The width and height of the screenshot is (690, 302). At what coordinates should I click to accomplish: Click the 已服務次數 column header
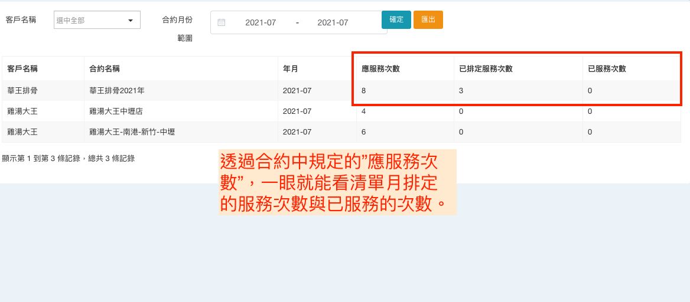click(x=607, y=68)
